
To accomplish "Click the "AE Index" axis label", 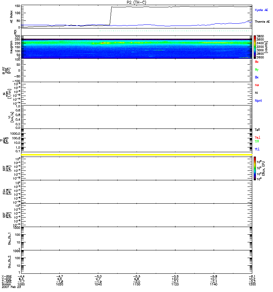I will click(11, 17).
